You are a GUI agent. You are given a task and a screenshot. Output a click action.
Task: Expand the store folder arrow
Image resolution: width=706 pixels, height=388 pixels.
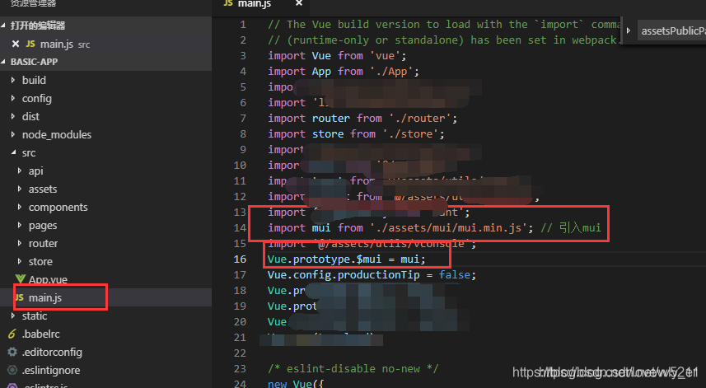click(20, 261)
